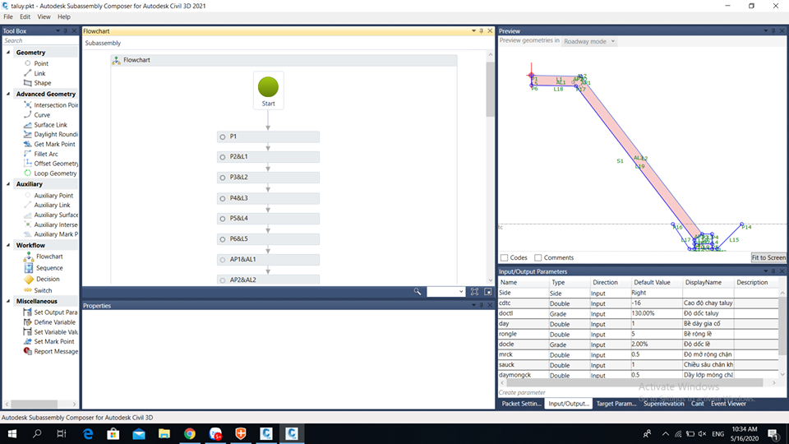The image size is (789, 444).
Task: Collapse the Advanced Geometry section
Action: (x=8, y=94)
